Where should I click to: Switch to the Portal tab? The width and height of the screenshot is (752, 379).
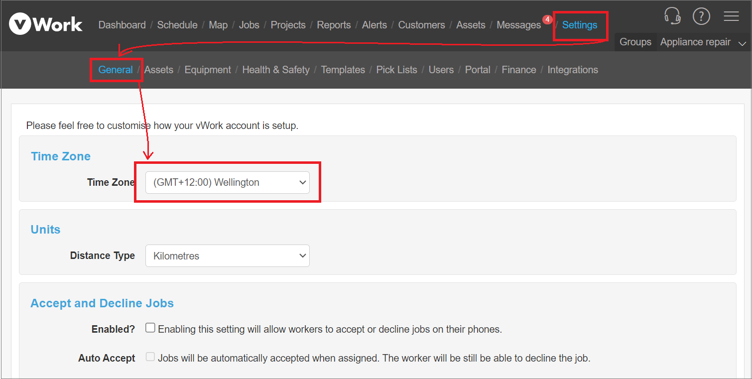478,70
